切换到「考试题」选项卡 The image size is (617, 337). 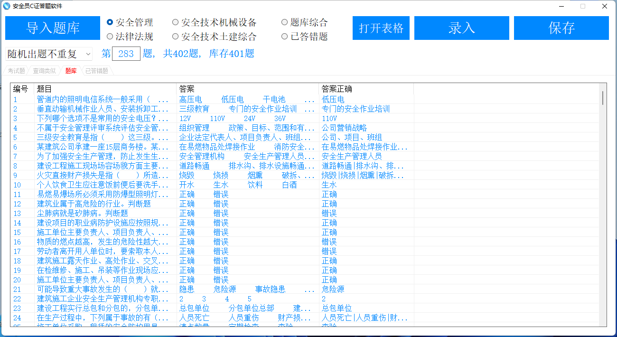click(x=16, y=70)
